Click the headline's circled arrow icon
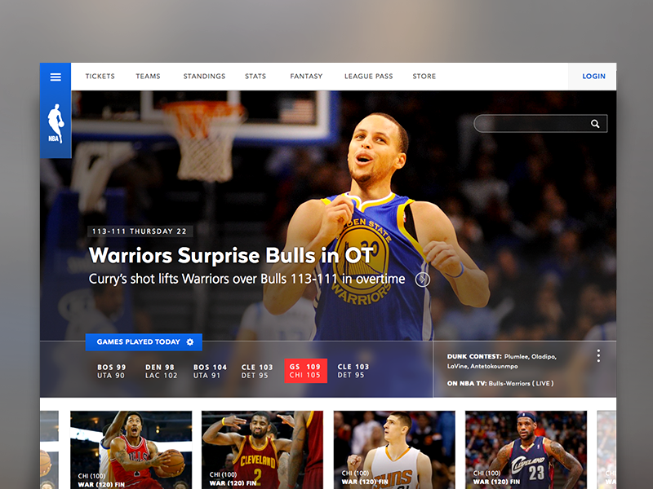 pos(422,280)
